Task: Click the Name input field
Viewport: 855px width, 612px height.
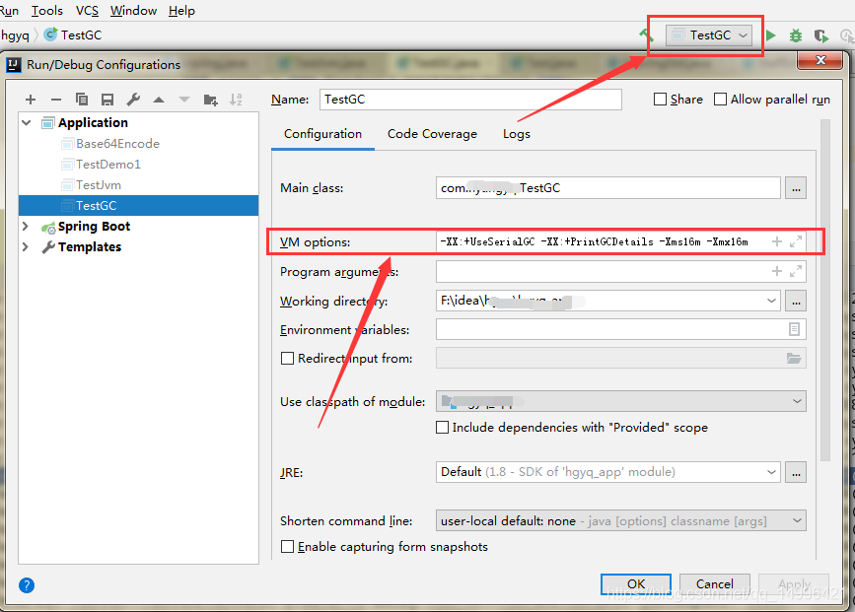Action: click(470, 100)
